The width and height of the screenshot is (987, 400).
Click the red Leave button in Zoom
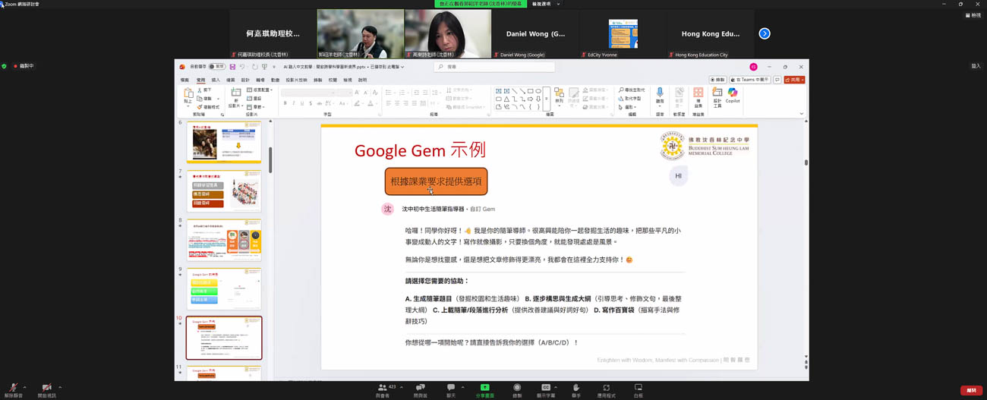coord(971,390)
